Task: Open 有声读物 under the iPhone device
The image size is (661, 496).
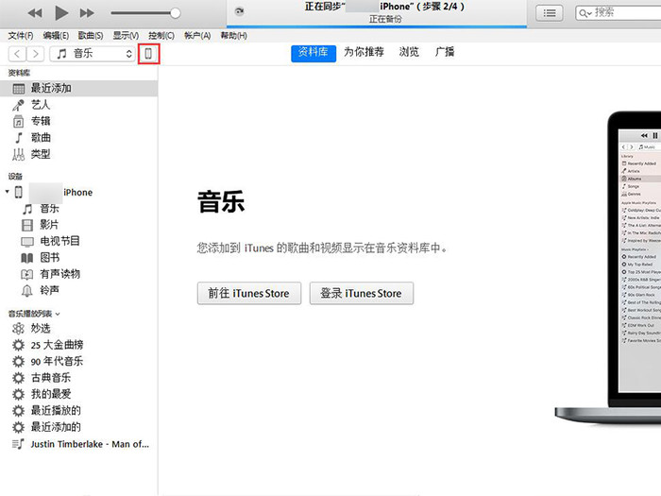Action: click(78, 274)
